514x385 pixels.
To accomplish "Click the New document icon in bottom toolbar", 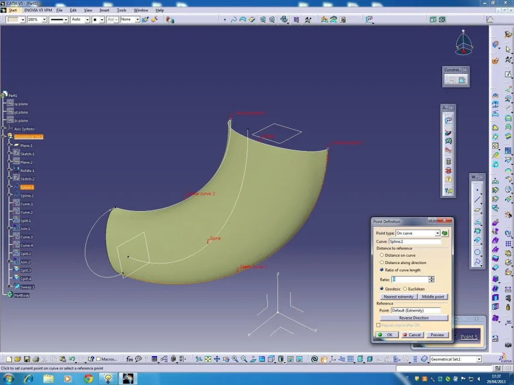I will [x=9, y=359].
